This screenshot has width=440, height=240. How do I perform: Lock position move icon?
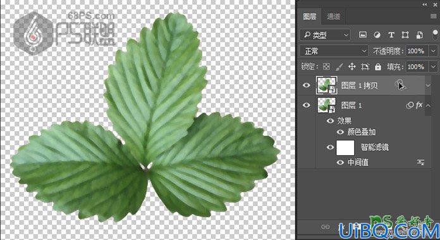coord(352,67)
